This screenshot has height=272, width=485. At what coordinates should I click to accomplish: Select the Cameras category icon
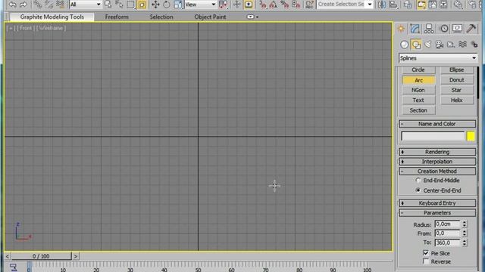coord(440,45)
